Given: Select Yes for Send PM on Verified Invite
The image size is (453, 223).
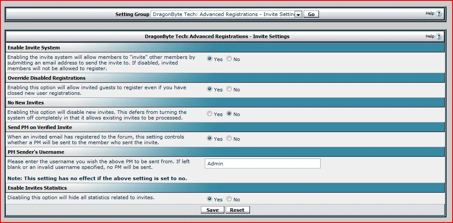Looking at the screenshot, I should pos(210,139).
